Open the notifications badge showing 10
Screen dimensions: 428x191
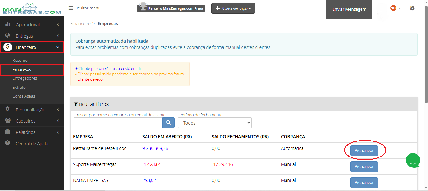click(393, 8)
